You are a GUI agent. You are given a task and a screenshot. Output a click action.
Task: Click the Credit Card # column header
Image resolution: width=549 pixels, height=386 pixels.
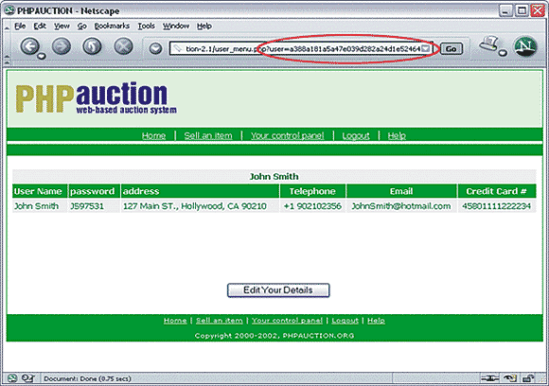(x=496, y=191)
